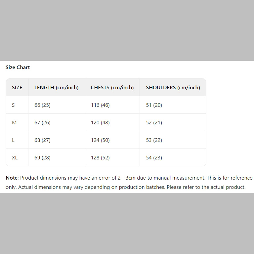The height and width of the screenshot is (254, 254).
Task: Select the 67 (26) length value
Action: pyautogui.click(x=42, y=123)
